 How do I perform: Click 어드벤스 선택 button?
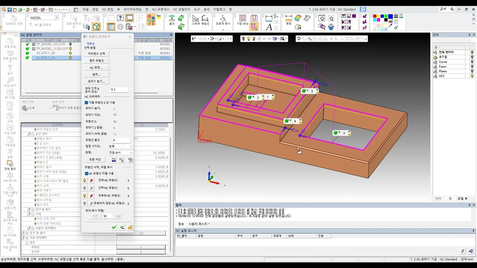coord(97,54)
